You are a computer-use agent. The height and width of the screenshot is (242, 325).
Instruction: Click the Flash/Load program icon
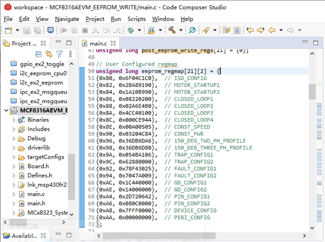click(151, 30)
